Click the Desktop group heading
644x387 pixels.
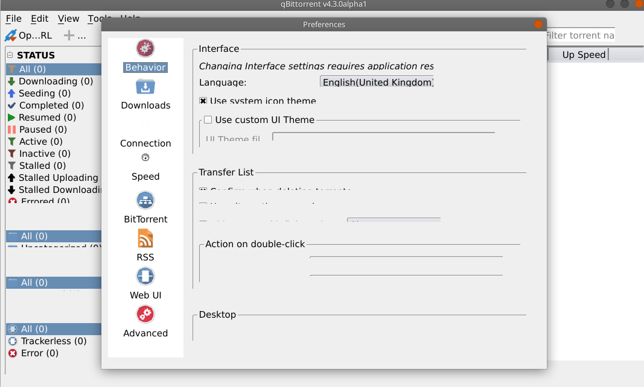point(217,315)
